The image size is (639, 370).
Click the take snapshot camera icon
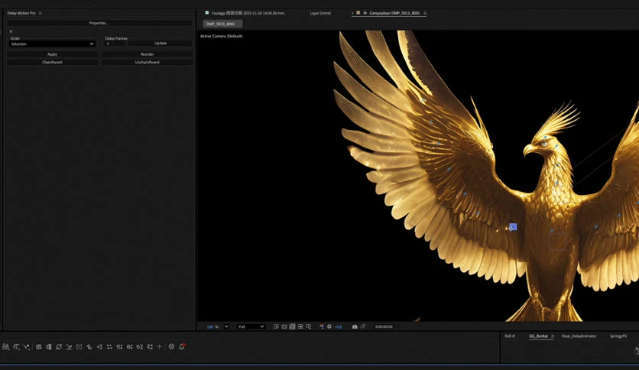click(355, 326)
